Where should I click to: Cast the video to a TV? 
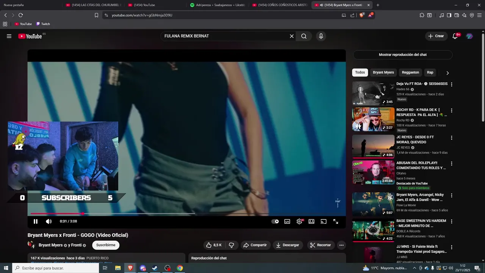(324, 221)
